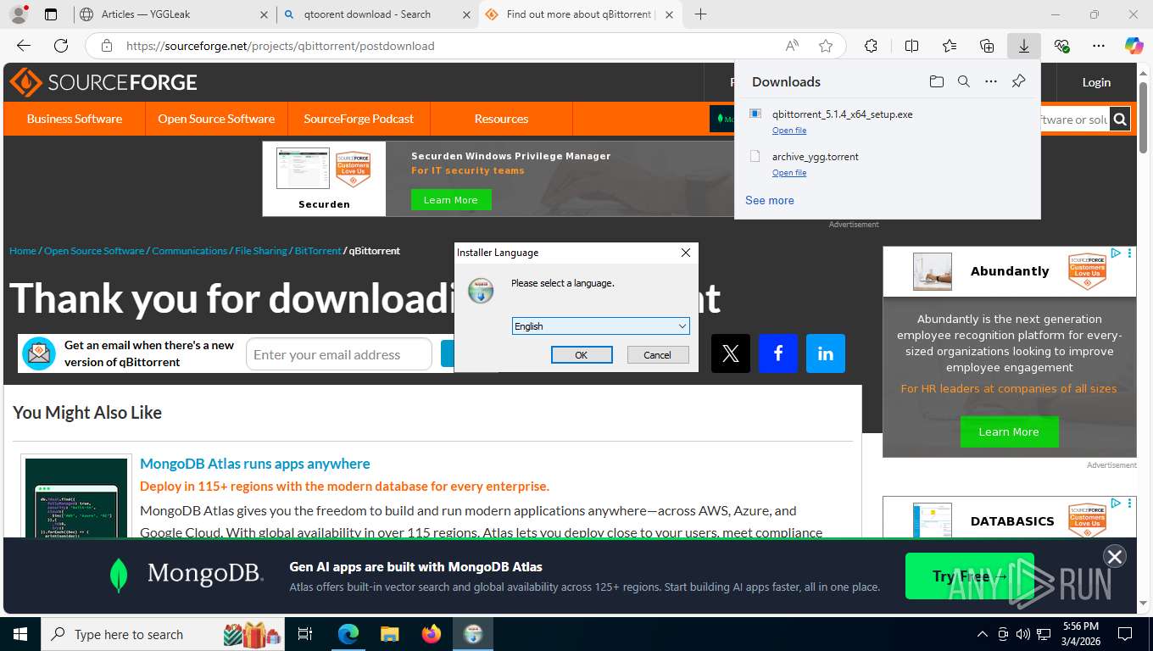Open Business Software menu
1153x651 pixels.
75,119
